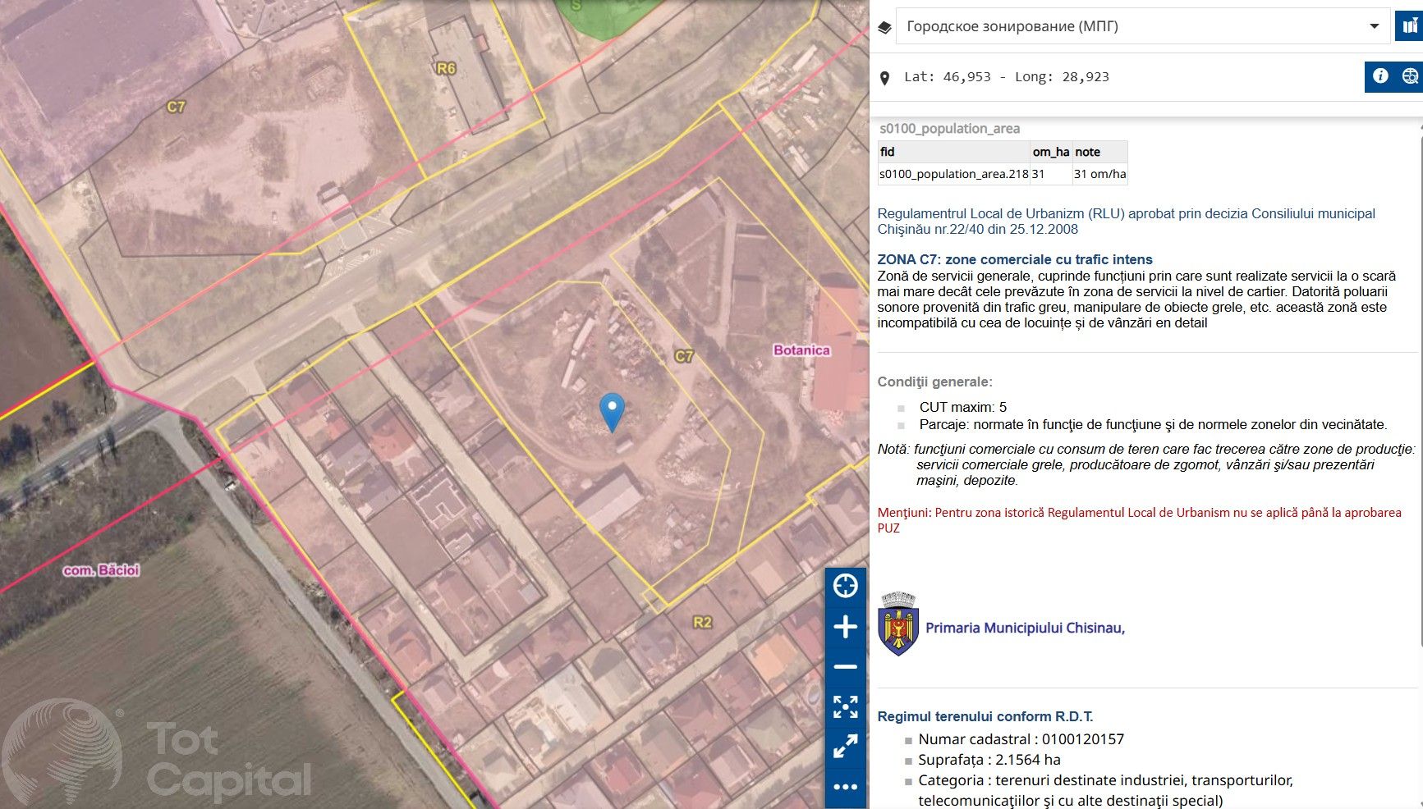Zoom out the map with minus button
1423x809 pixels.
[x=845, y=667]
